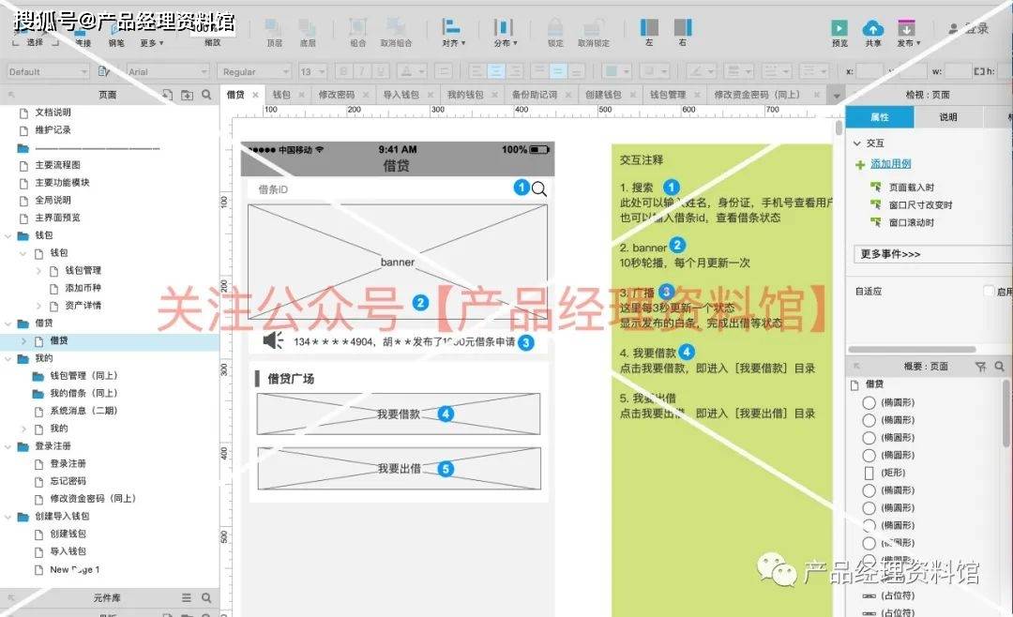Toggle bold text formatting

click(x=343, y=71)
